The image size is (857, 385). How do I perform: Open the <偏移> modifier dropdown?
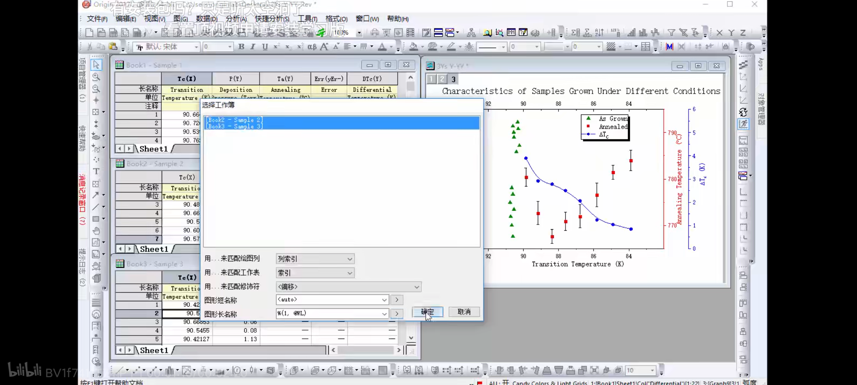[x=349, y=287]
